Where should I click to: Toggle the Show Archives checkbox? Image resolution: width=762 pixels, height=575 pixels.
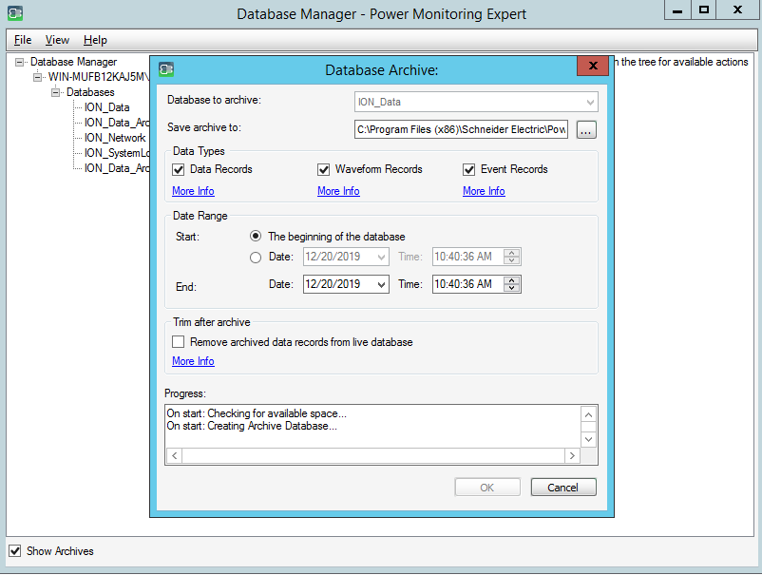(15, 550)
